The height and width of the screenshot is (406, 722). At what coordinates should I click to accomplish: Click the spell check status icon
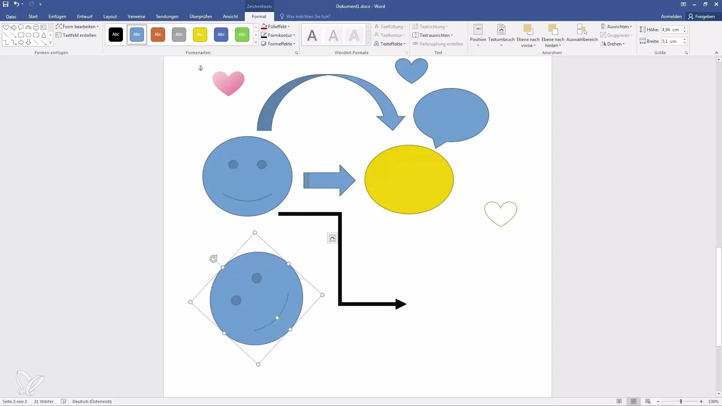tap(64, 401)
